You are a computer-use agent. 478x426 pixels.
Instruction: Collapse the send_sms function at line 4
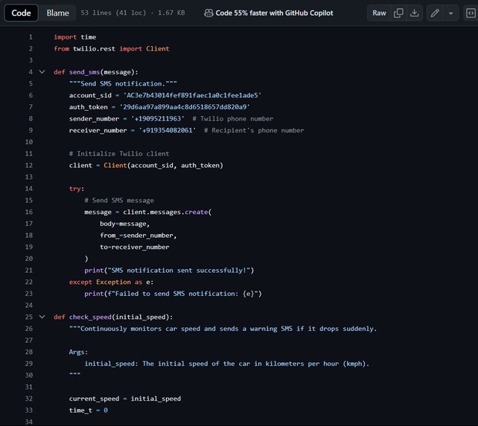click(42, 72)
